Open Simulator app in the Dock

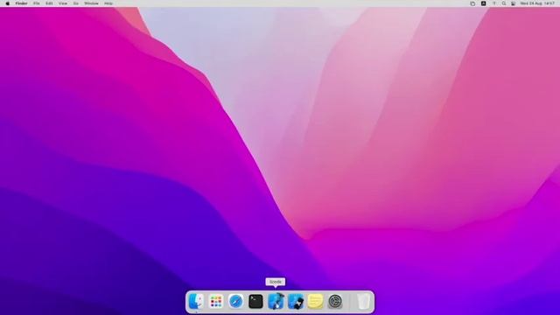coord(296,301)
